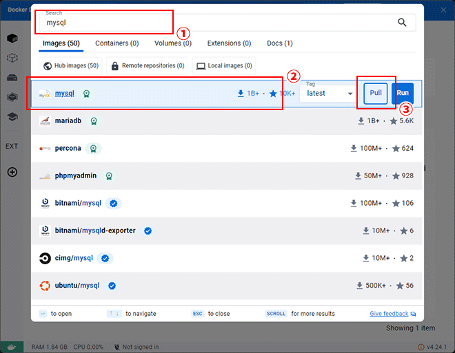This screenshot has width=455, height=353.
Task: Click the Run button for mysql
Action: (x=403, y=94)
